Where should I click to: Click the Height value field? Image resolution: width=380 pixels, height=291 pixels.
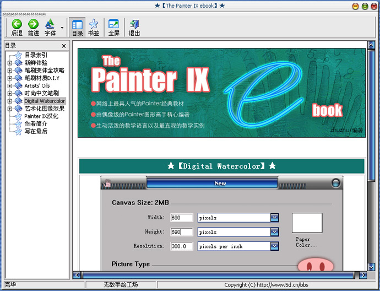182,232
